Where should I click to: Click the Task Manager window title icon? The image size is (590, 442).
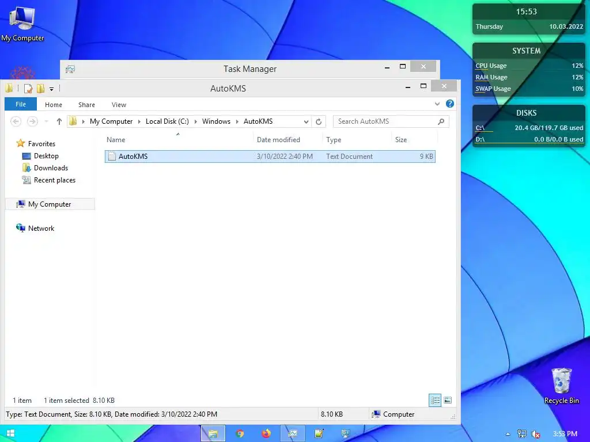[x=70, y=69]
